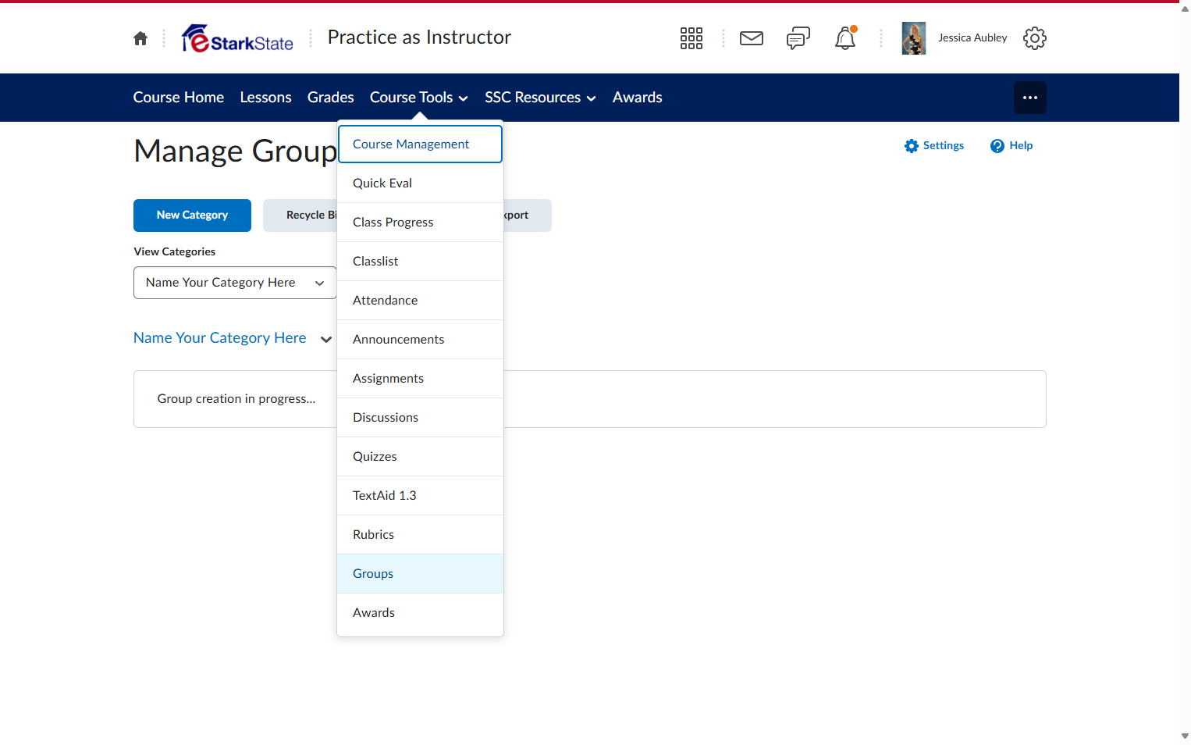
Task: Open the View Categories dropdown
Action: (235, 283)
